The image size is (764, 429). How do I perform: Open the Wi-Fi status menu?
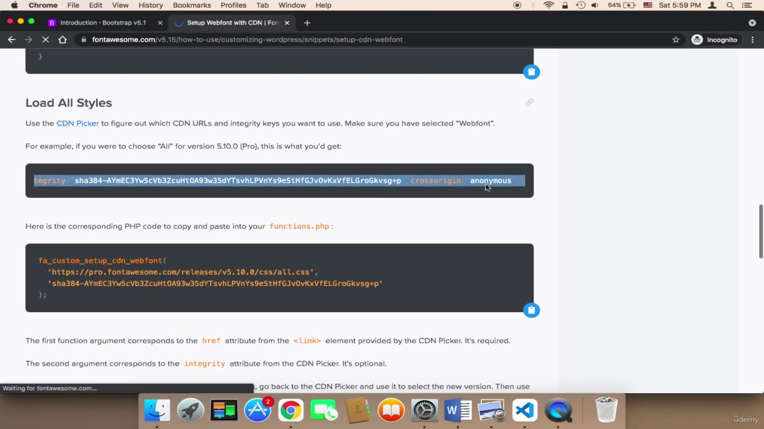coord(549,5)
